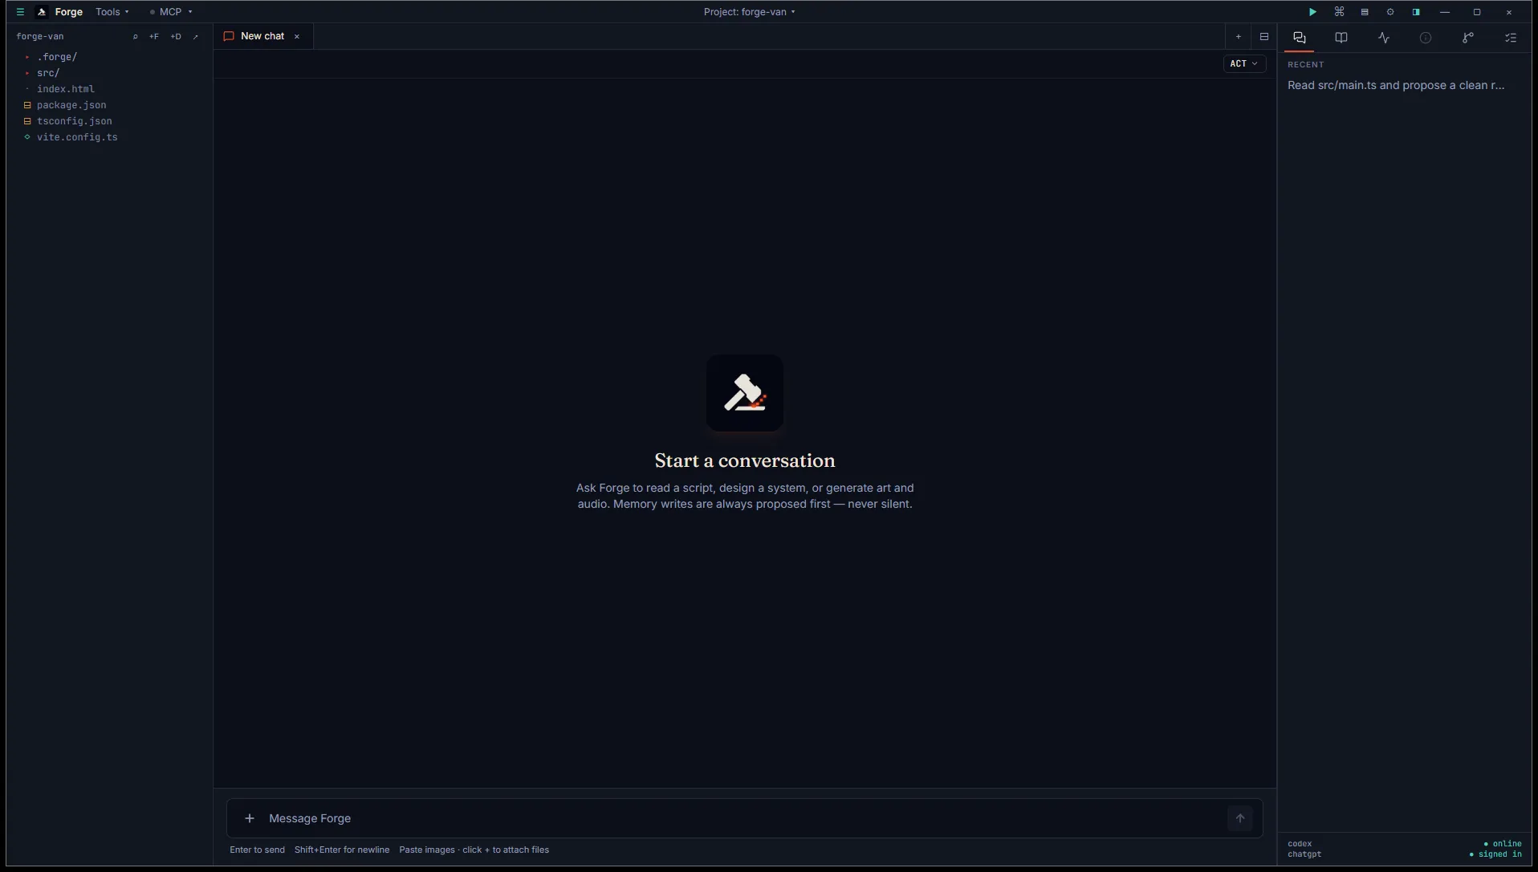Click the plus attach files icon
Image resolution: width=1538 pixels, height=872 pixels.
pos(250,818)
